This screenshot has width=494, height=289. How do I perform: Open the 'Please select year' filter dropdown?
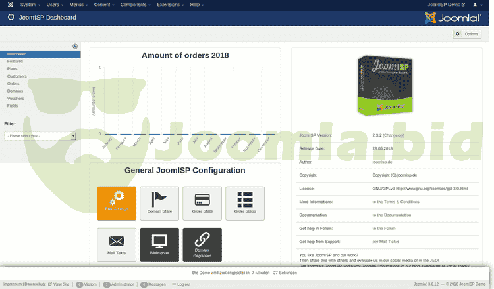click(40, 135)
